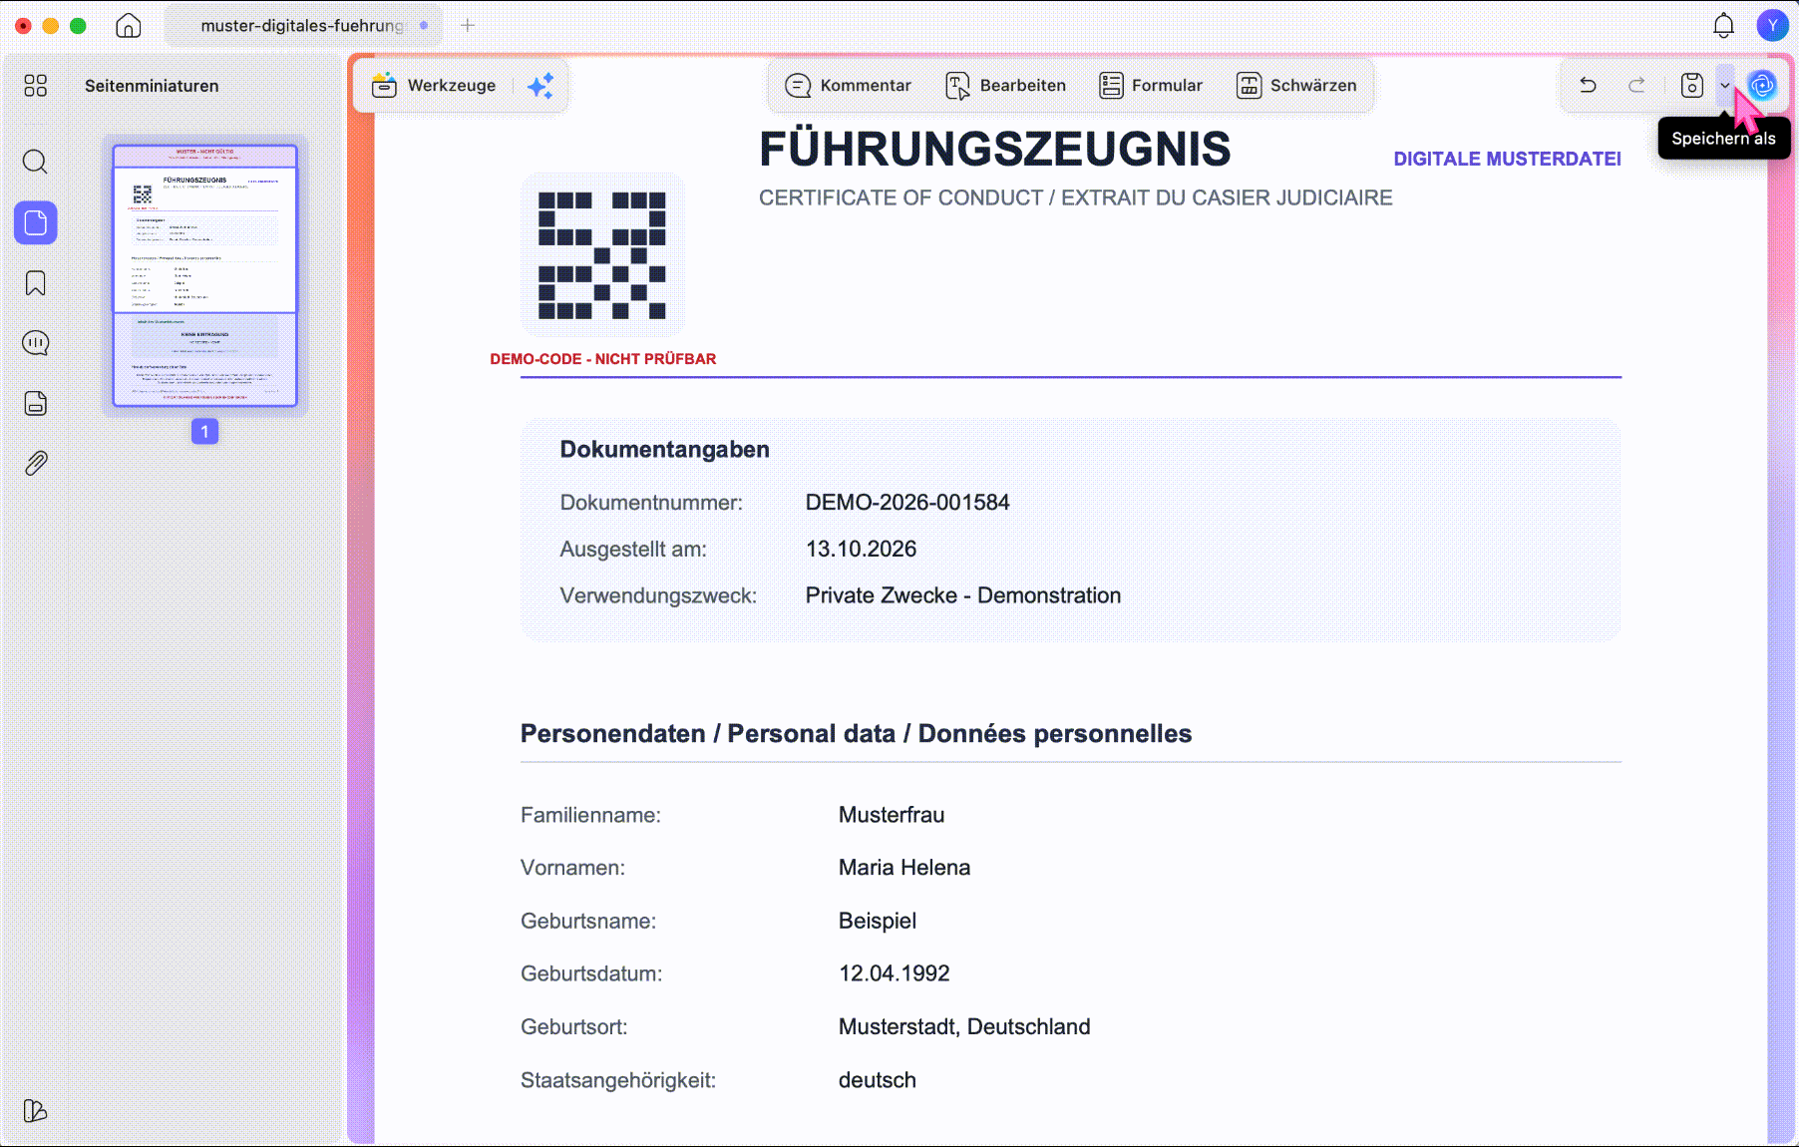Click the issue date 13.10.2026
Screen dimensions: 1799x1147
(x=861, y=550)
